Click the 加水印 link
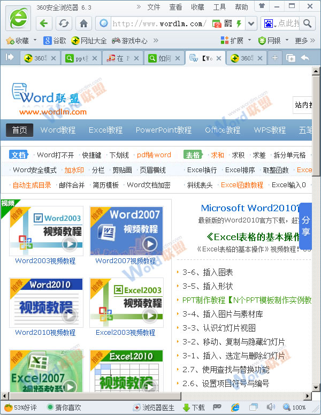 [x=74, y=170]
